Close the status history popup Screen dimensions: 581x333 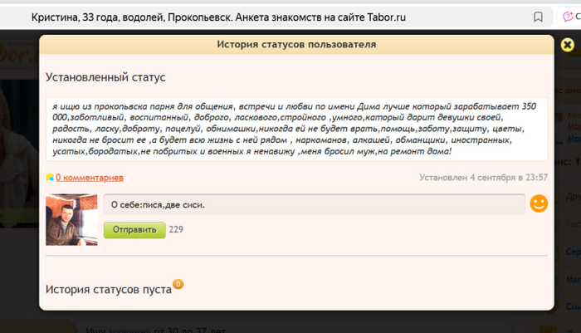tap(567, 45)
